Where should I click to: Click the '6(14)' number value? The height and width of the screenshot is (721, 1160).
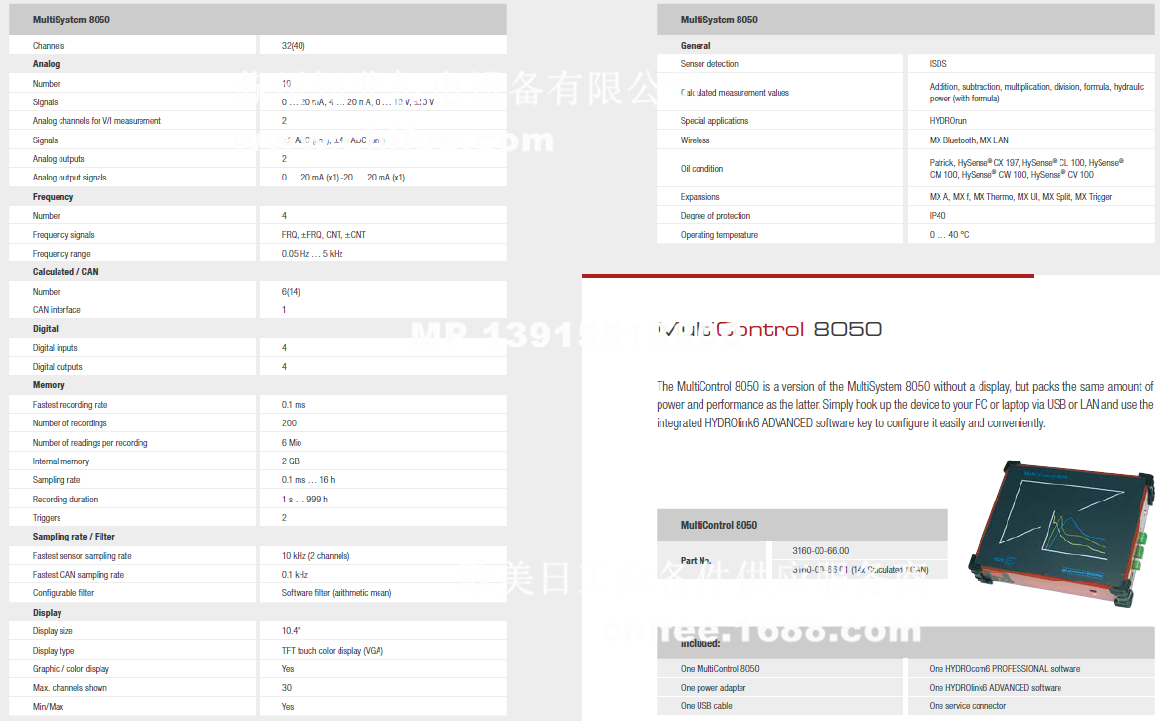coord(291,292)
